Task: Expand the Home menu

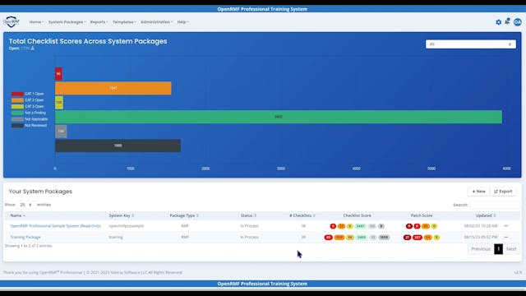Action: (x=36, y=22)
